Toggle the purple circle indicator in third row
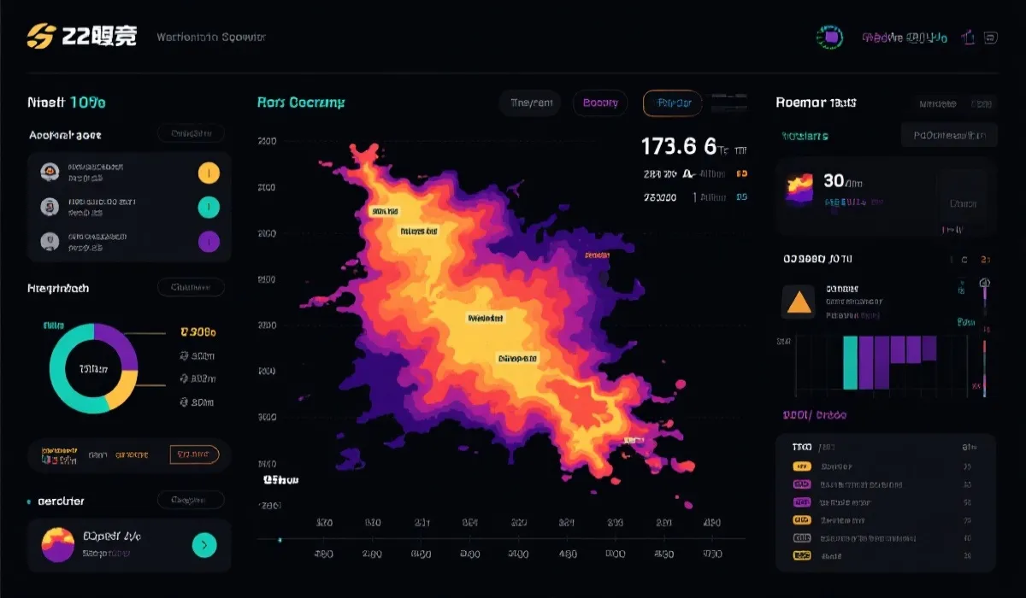Viewport: 1026px width, 598px height. pos(209,242)
